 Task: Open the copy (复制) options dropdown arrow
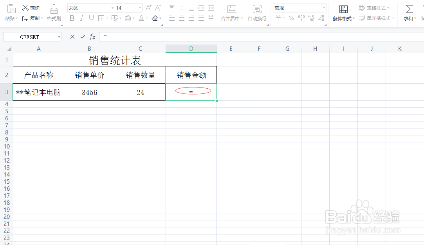42,18
